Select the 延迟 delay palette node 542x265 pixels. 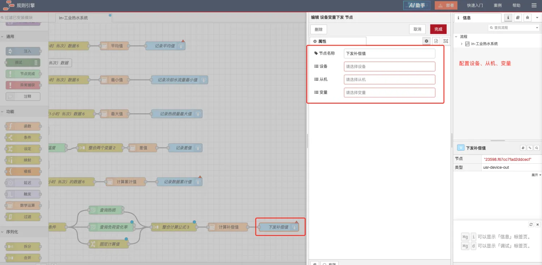point(23,183)
